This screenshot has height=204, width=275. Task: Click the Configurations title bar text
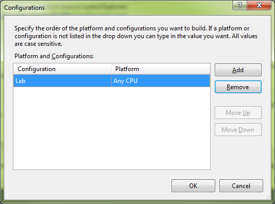24,8
